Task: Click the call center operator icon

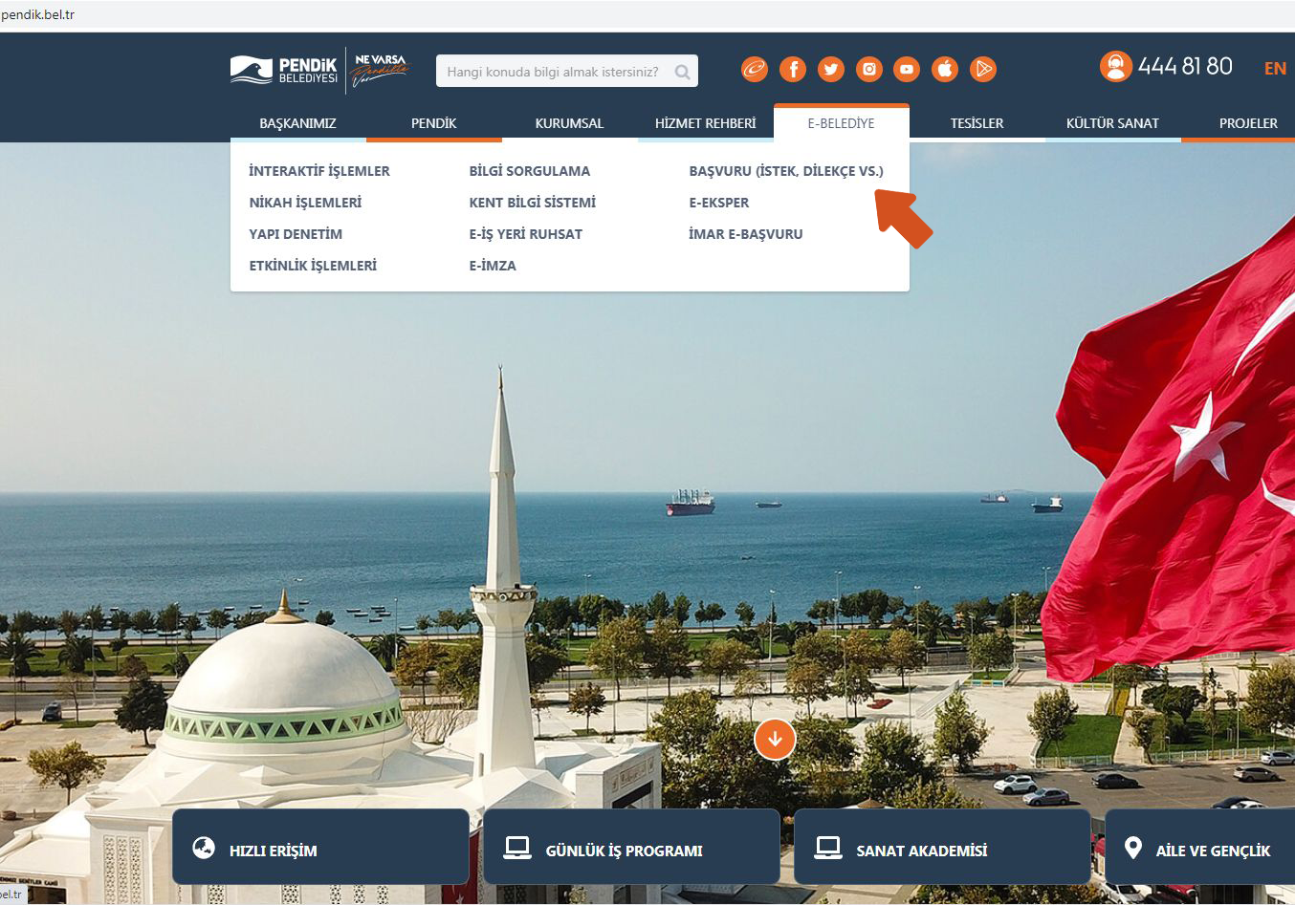Action: point(1115,66)
